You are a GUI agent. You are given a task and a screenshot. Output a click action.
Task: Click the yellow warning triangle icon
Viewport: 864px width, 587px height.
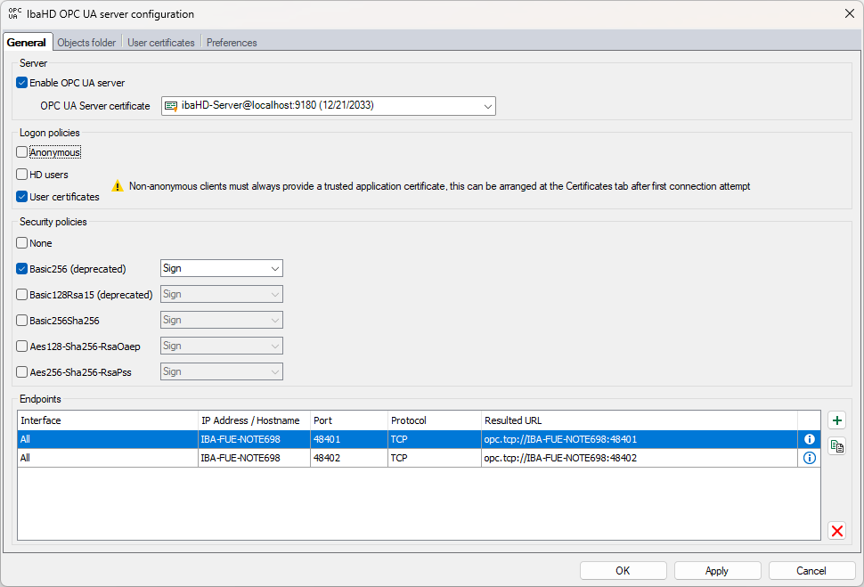(118, 187)
